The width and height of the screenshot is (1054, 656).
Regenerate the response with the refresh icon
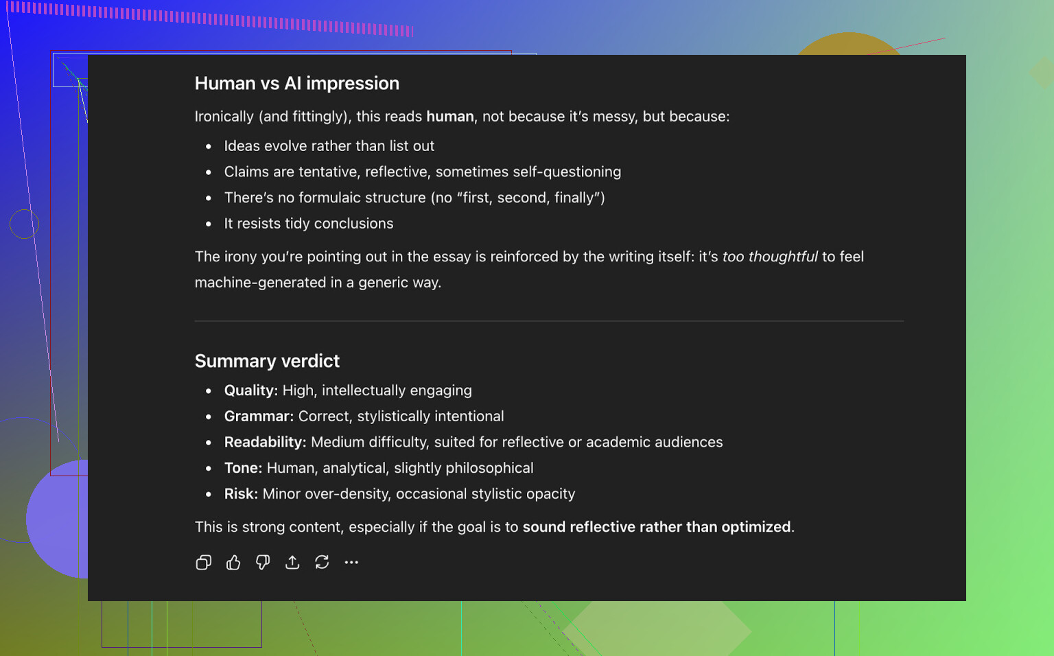[x=322, y=563]
